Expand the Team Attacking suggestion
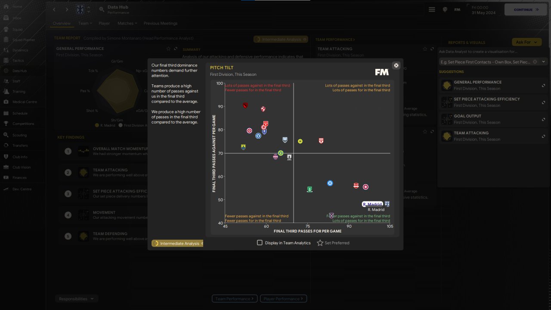 (544, 136)
